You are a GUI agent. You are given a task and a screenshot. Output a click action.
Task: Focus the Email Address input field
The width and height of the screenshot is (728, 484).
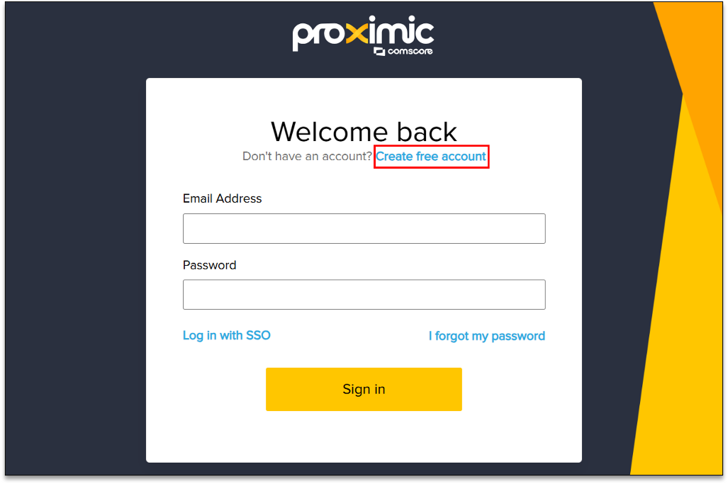point(364,228)
